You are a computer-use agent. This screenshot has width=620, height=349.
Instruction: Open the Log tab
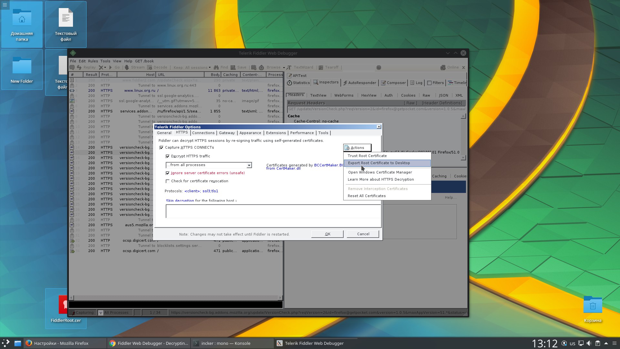(416, 83)
